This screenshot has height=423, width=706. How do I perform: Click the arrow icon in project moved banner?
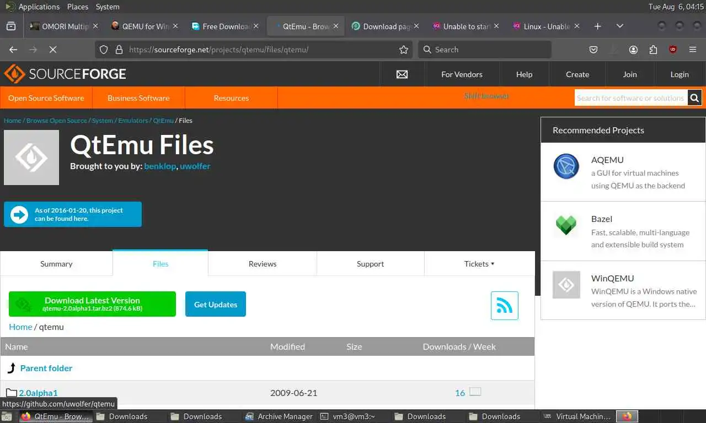click(19, 214)
